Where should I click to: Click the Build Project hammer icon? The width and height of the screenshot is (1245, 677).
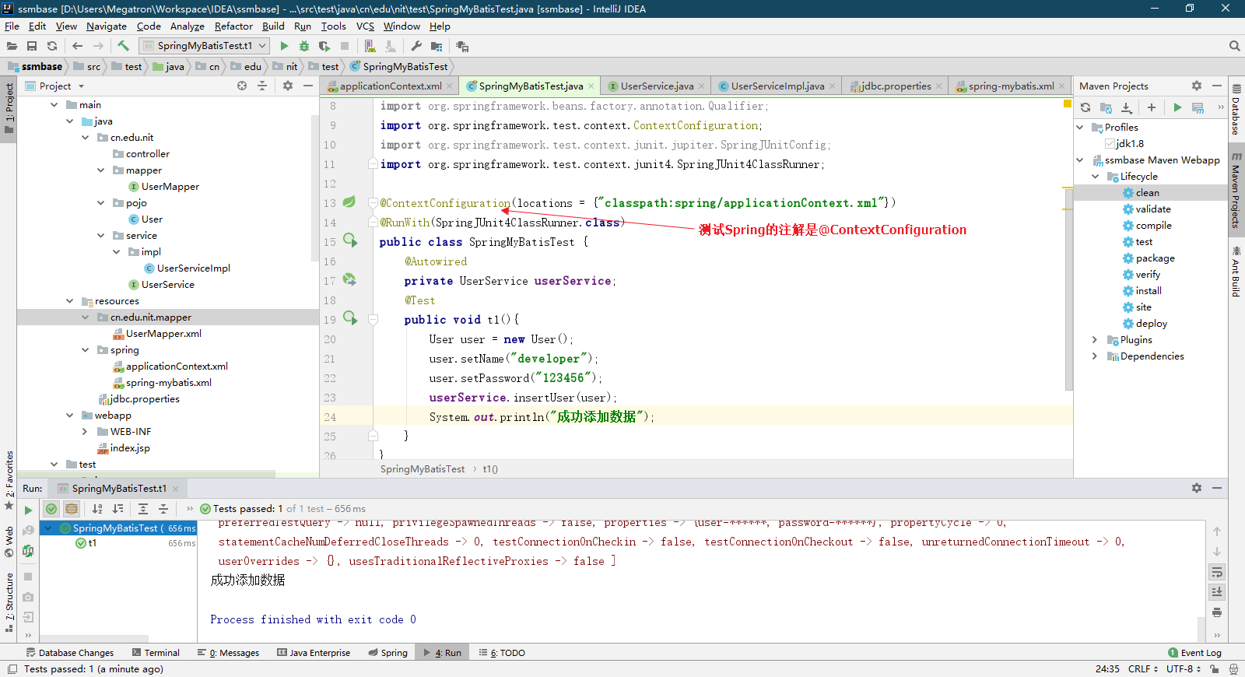pos(123,46)
